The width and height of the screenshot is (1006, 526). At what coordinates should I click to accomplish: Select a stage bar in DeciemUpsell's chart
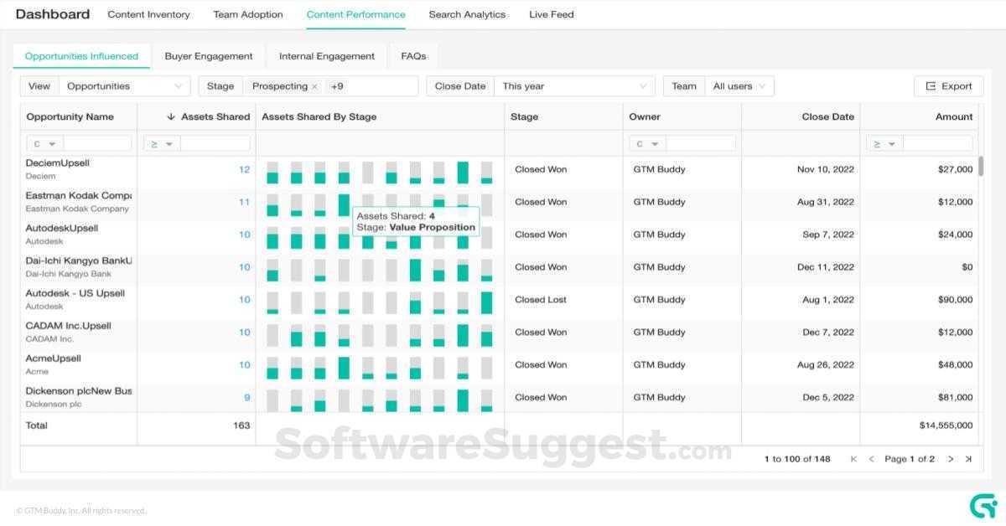pos(272,174)
